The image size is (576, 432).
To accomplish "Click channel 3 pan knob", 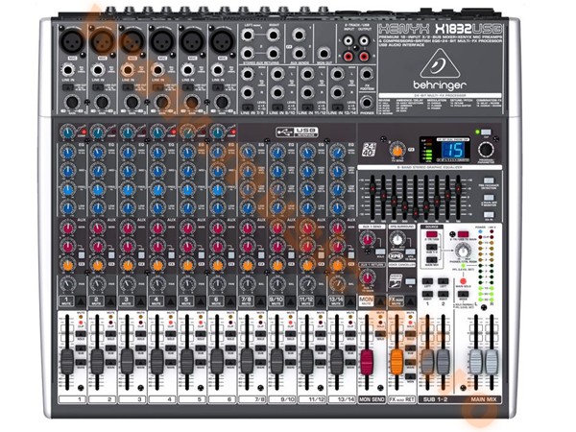I will 128,283.
